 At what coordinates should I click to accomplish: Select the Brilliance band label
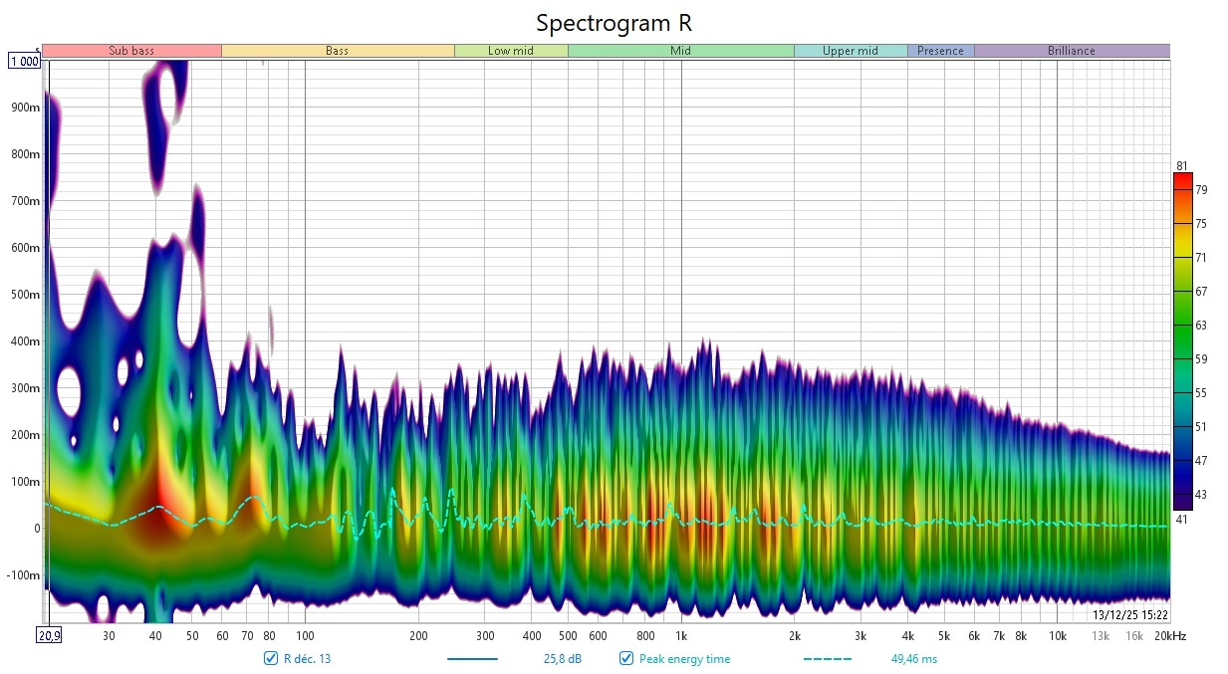(1072, 51)
